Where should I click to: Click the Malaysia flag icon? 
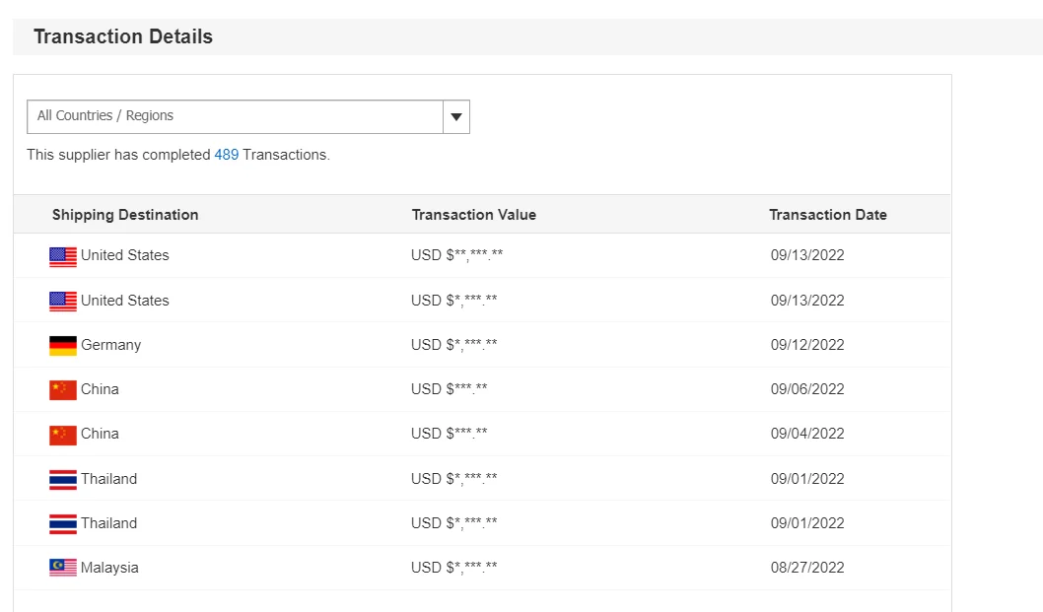click(63, 569)
